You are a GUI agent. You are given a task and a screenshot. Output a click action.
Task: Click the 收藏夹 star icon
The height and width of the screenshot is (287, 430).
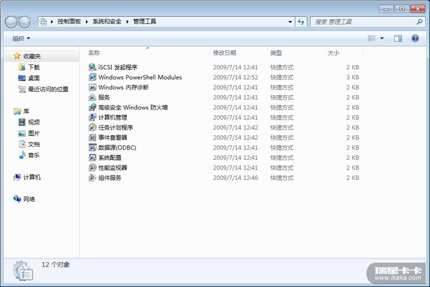point(17,56)
